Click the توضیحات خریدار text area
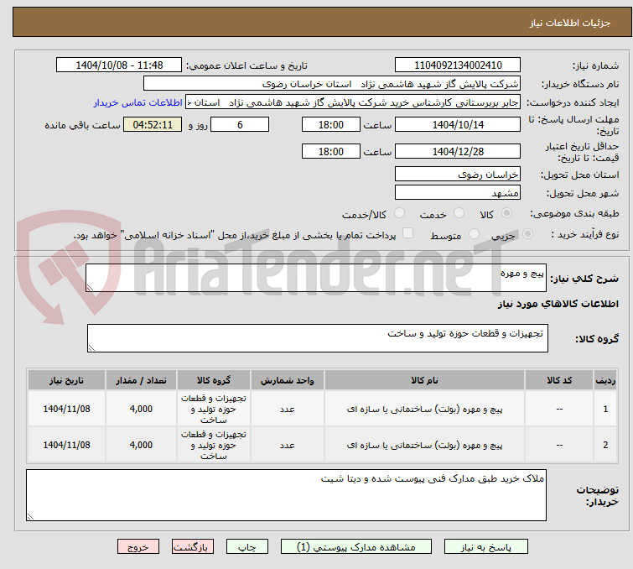633x569 pixels. coord(286,495)
